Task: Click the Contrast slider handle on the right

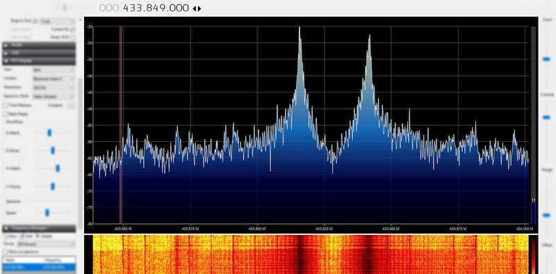Action: pyautogui.click(x=546, y=118)
